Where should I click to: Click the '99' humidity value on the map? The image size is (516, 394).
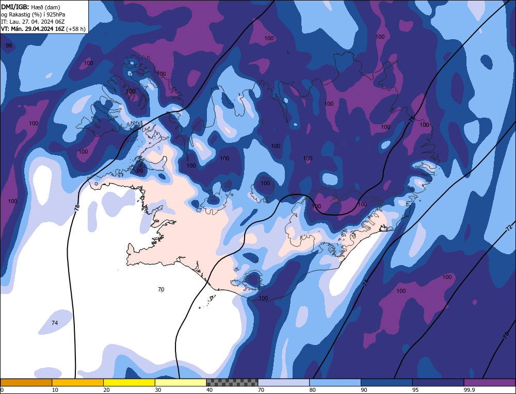point(140,171)
